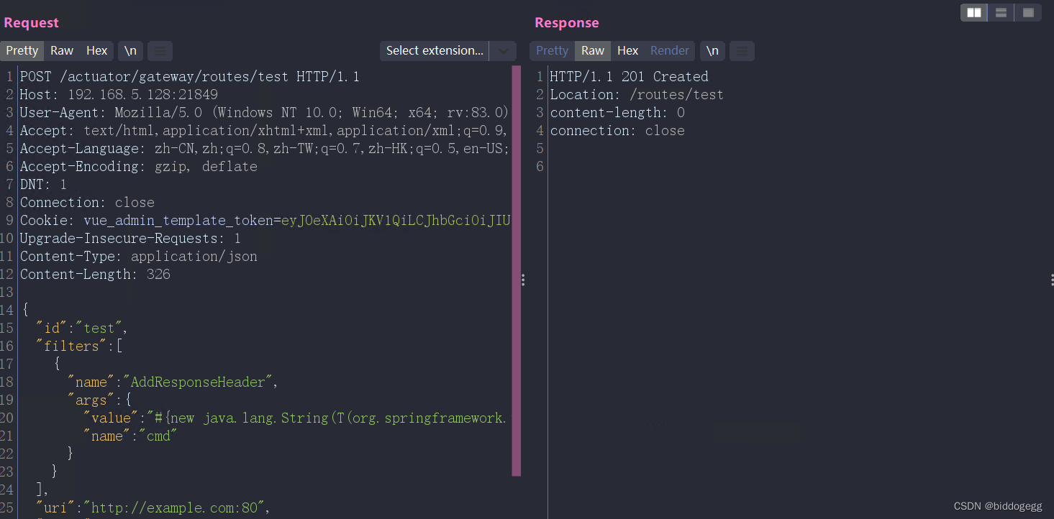Click the Accept-Encoding: gzip, deflate line
Image resolution: width=1054 pixels, height=519 pixels.
pos(138,166)
